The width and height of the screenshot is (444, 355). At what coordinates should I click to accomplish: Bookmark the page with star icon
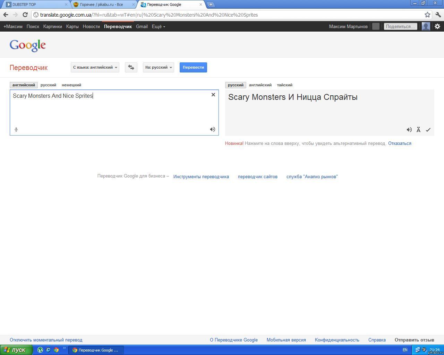click(x=427, y=15)
